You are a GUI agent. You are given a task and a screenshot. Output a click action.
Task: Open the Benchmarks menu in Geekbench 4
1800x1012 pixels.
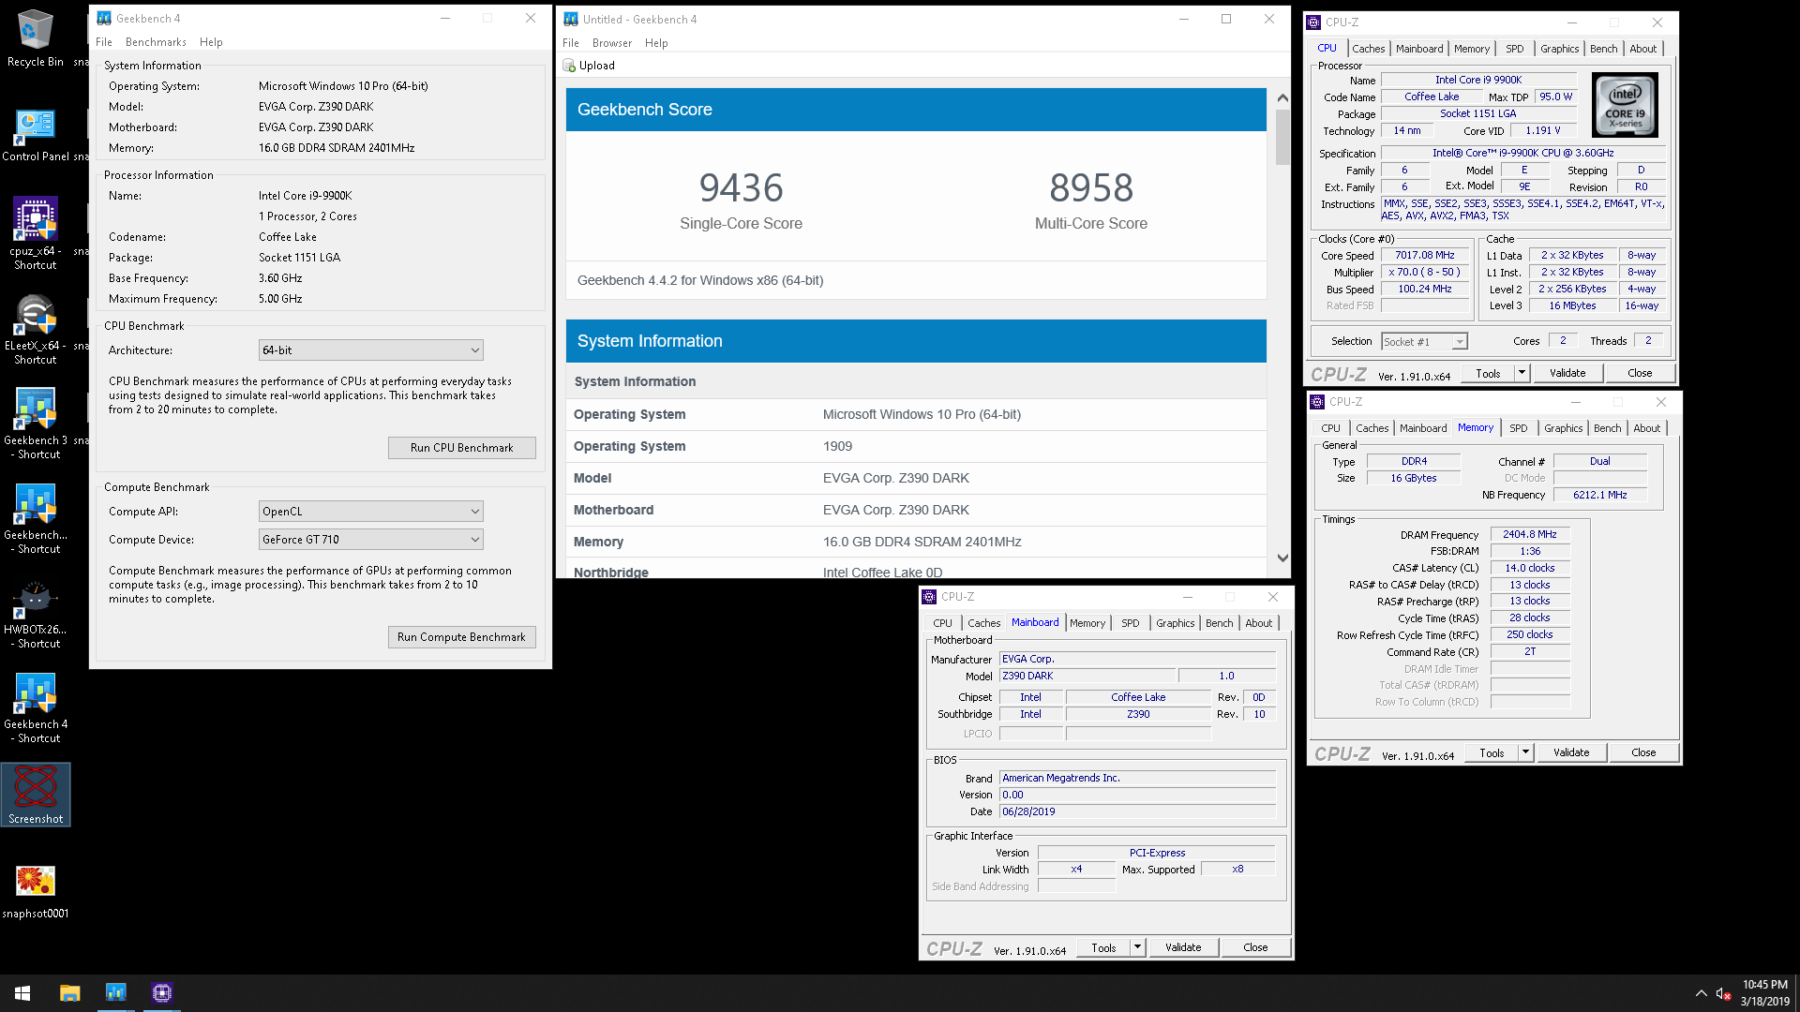coord(156,42)
